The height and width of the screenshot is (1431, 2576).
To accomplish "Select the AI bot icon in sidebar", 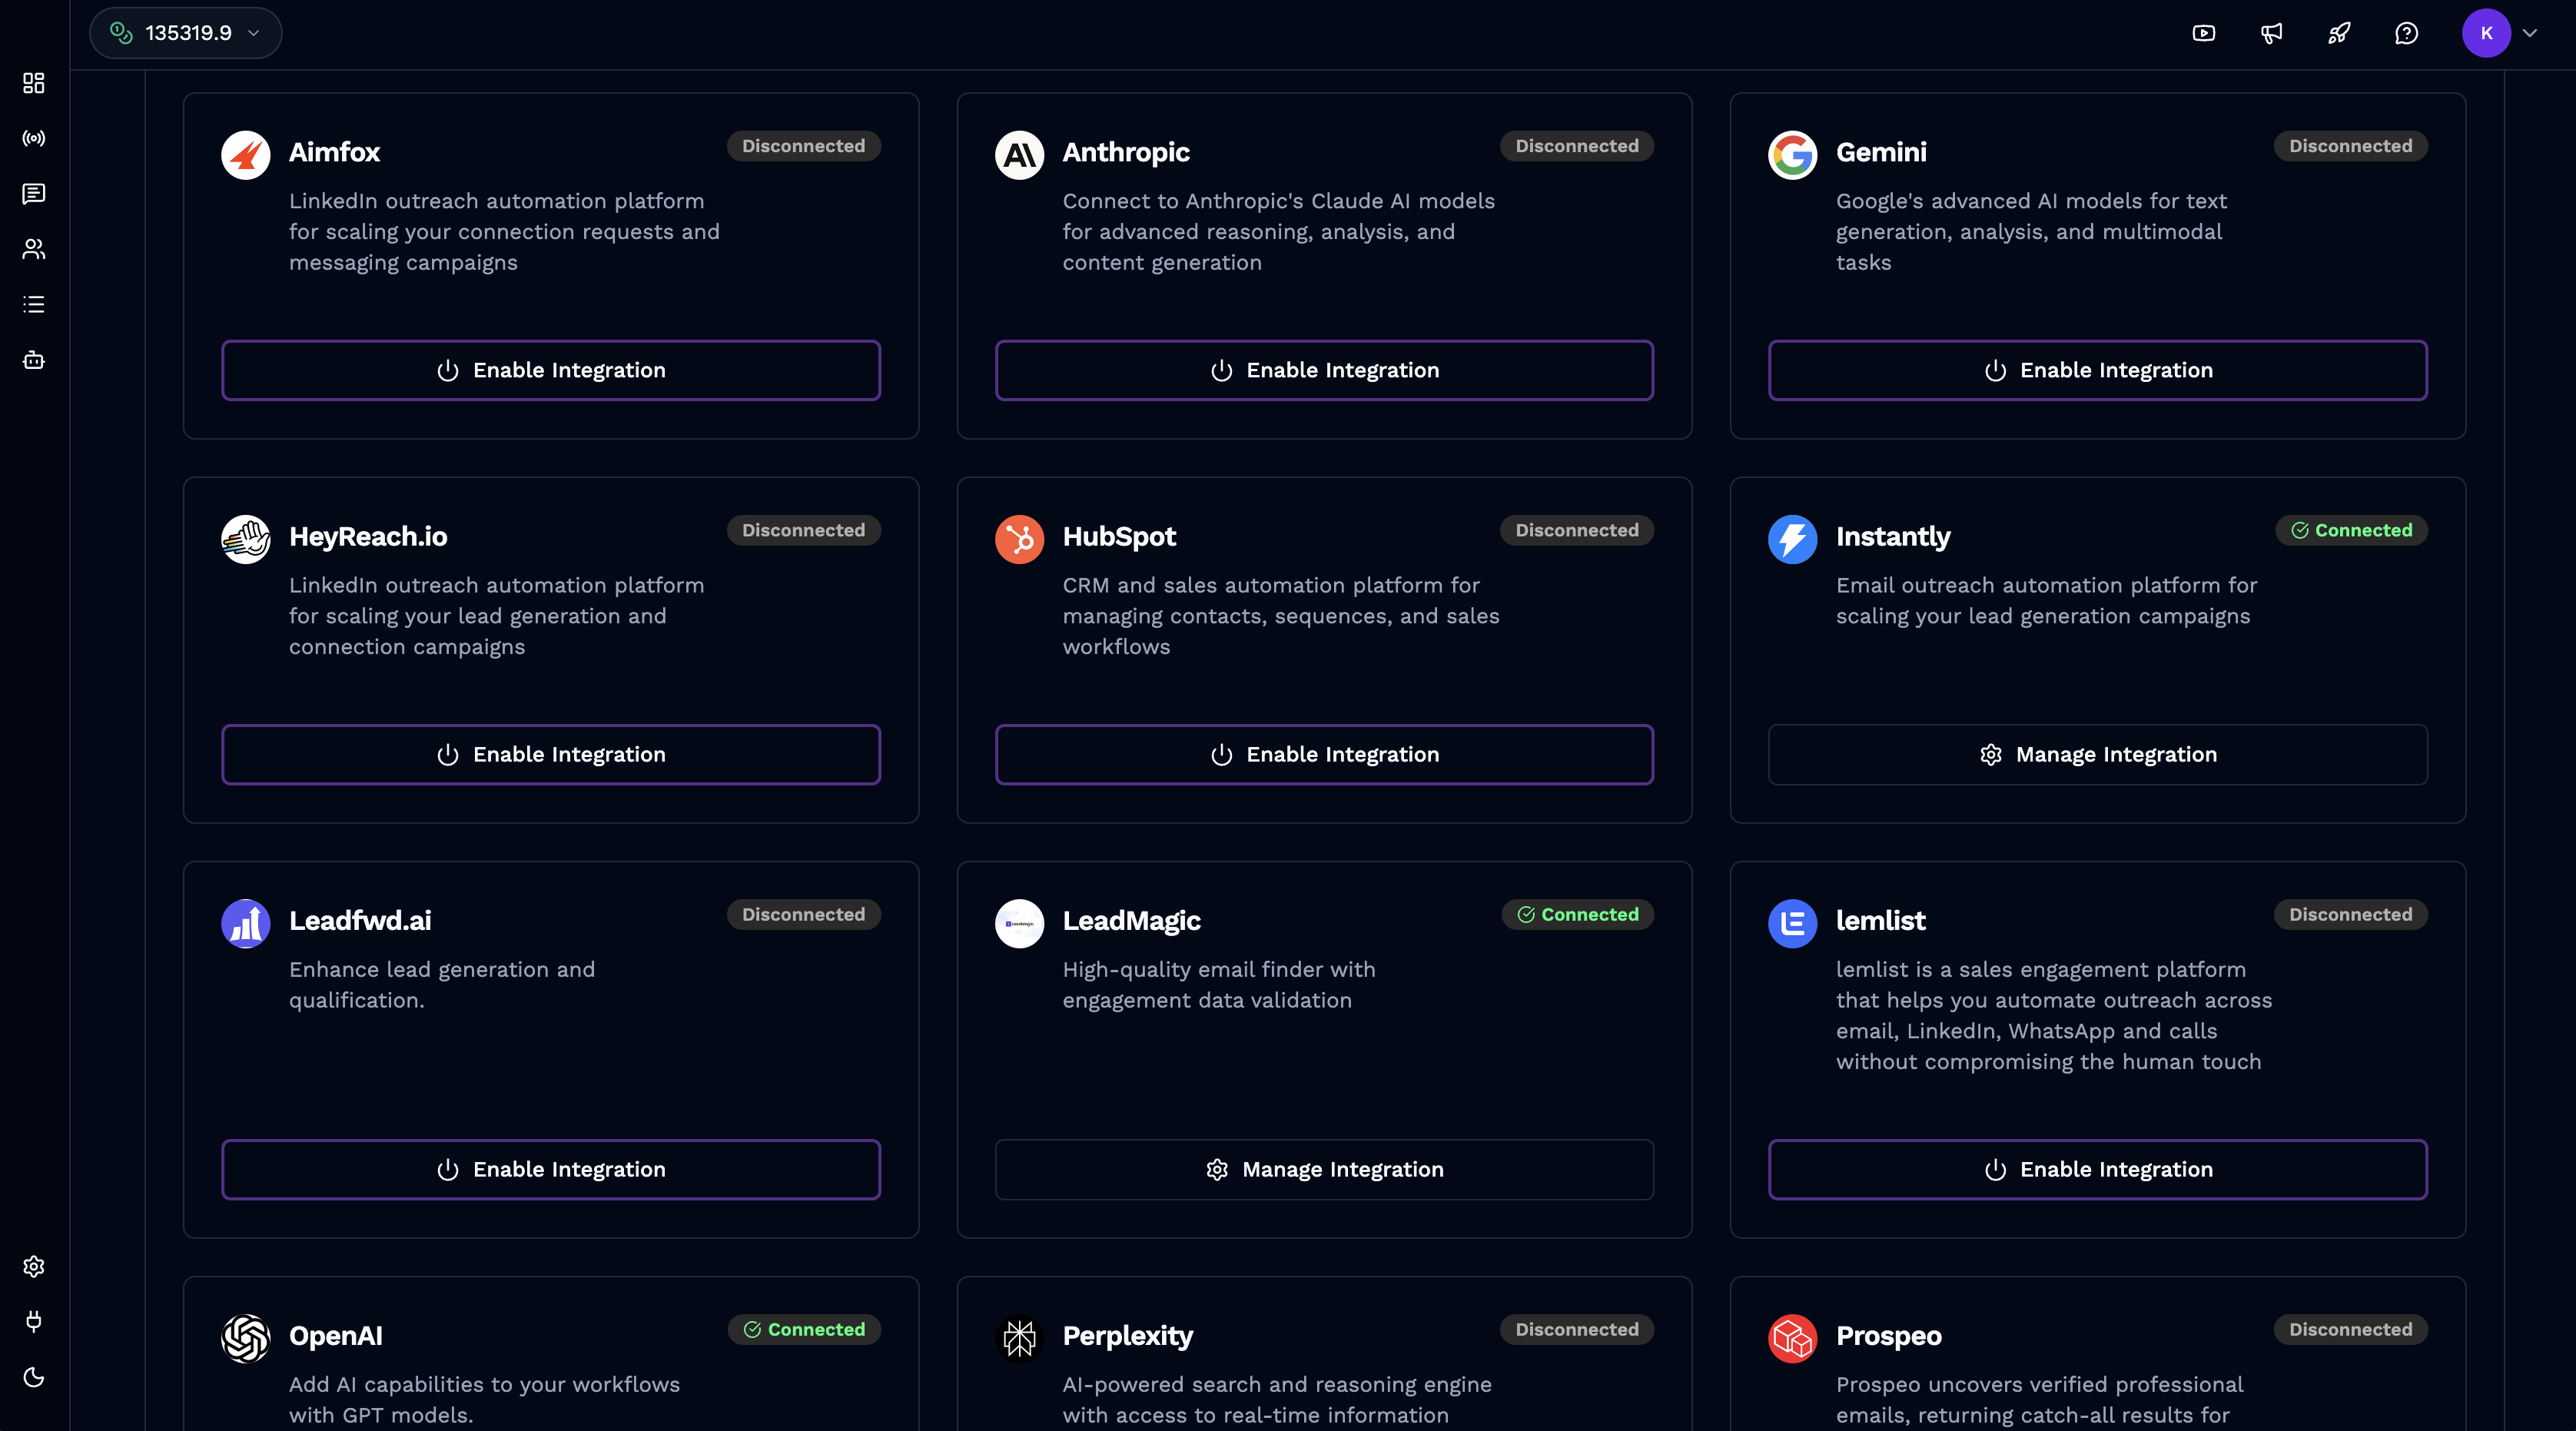I will point(33,360).
